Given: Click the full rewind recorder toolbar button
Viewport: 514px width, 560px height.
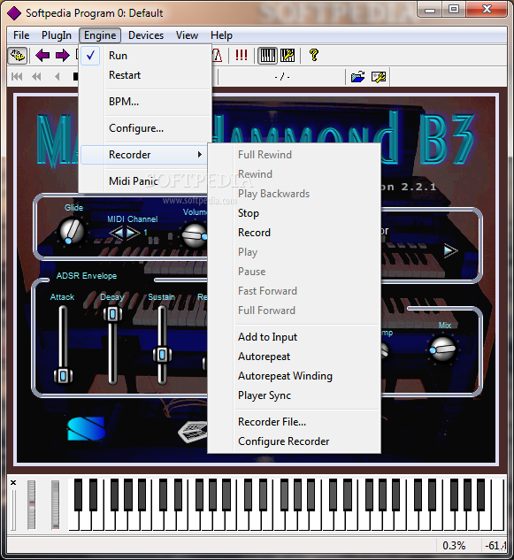Looking at the screenshot, I should click(17, 76).
